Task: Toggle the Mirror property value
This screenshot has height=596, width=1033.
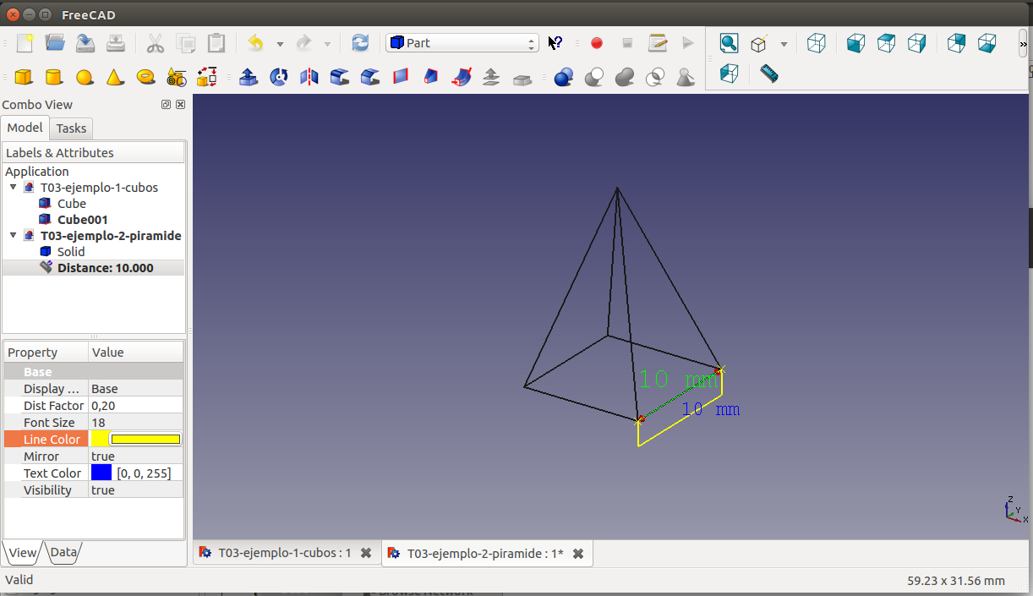Action: click(135, 457)
